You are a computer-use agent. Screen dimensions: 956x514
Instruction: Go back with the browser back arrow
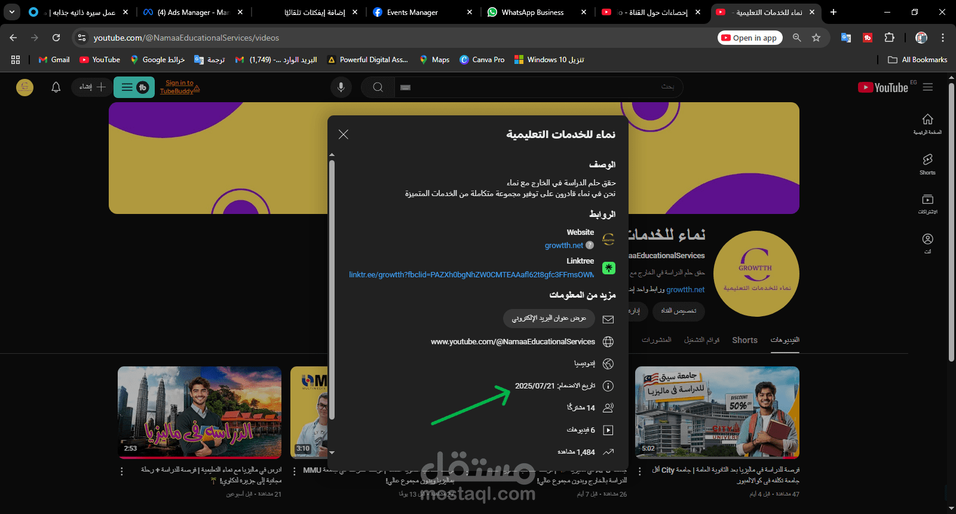coord(13,38)
